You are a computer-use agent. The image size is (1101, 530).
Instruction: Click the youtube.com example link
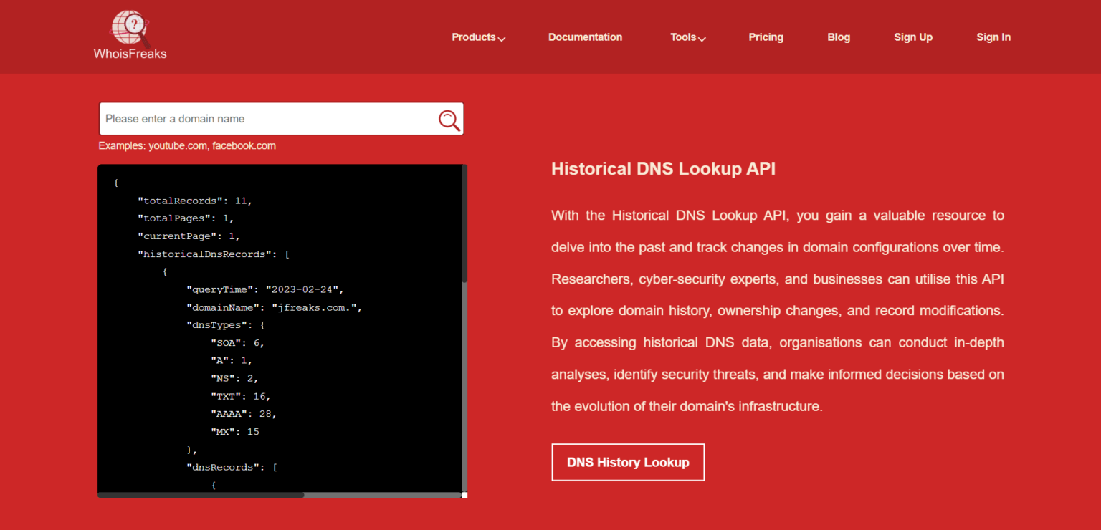(177, 145)
